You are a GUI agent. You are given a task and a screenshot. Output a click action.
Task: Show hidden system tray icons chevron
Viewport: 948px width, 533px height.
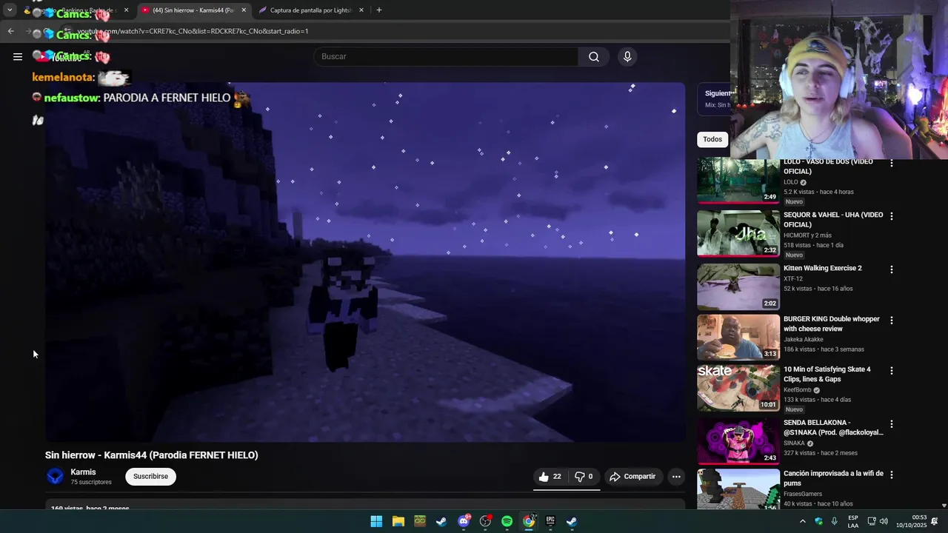pos(802,521)
